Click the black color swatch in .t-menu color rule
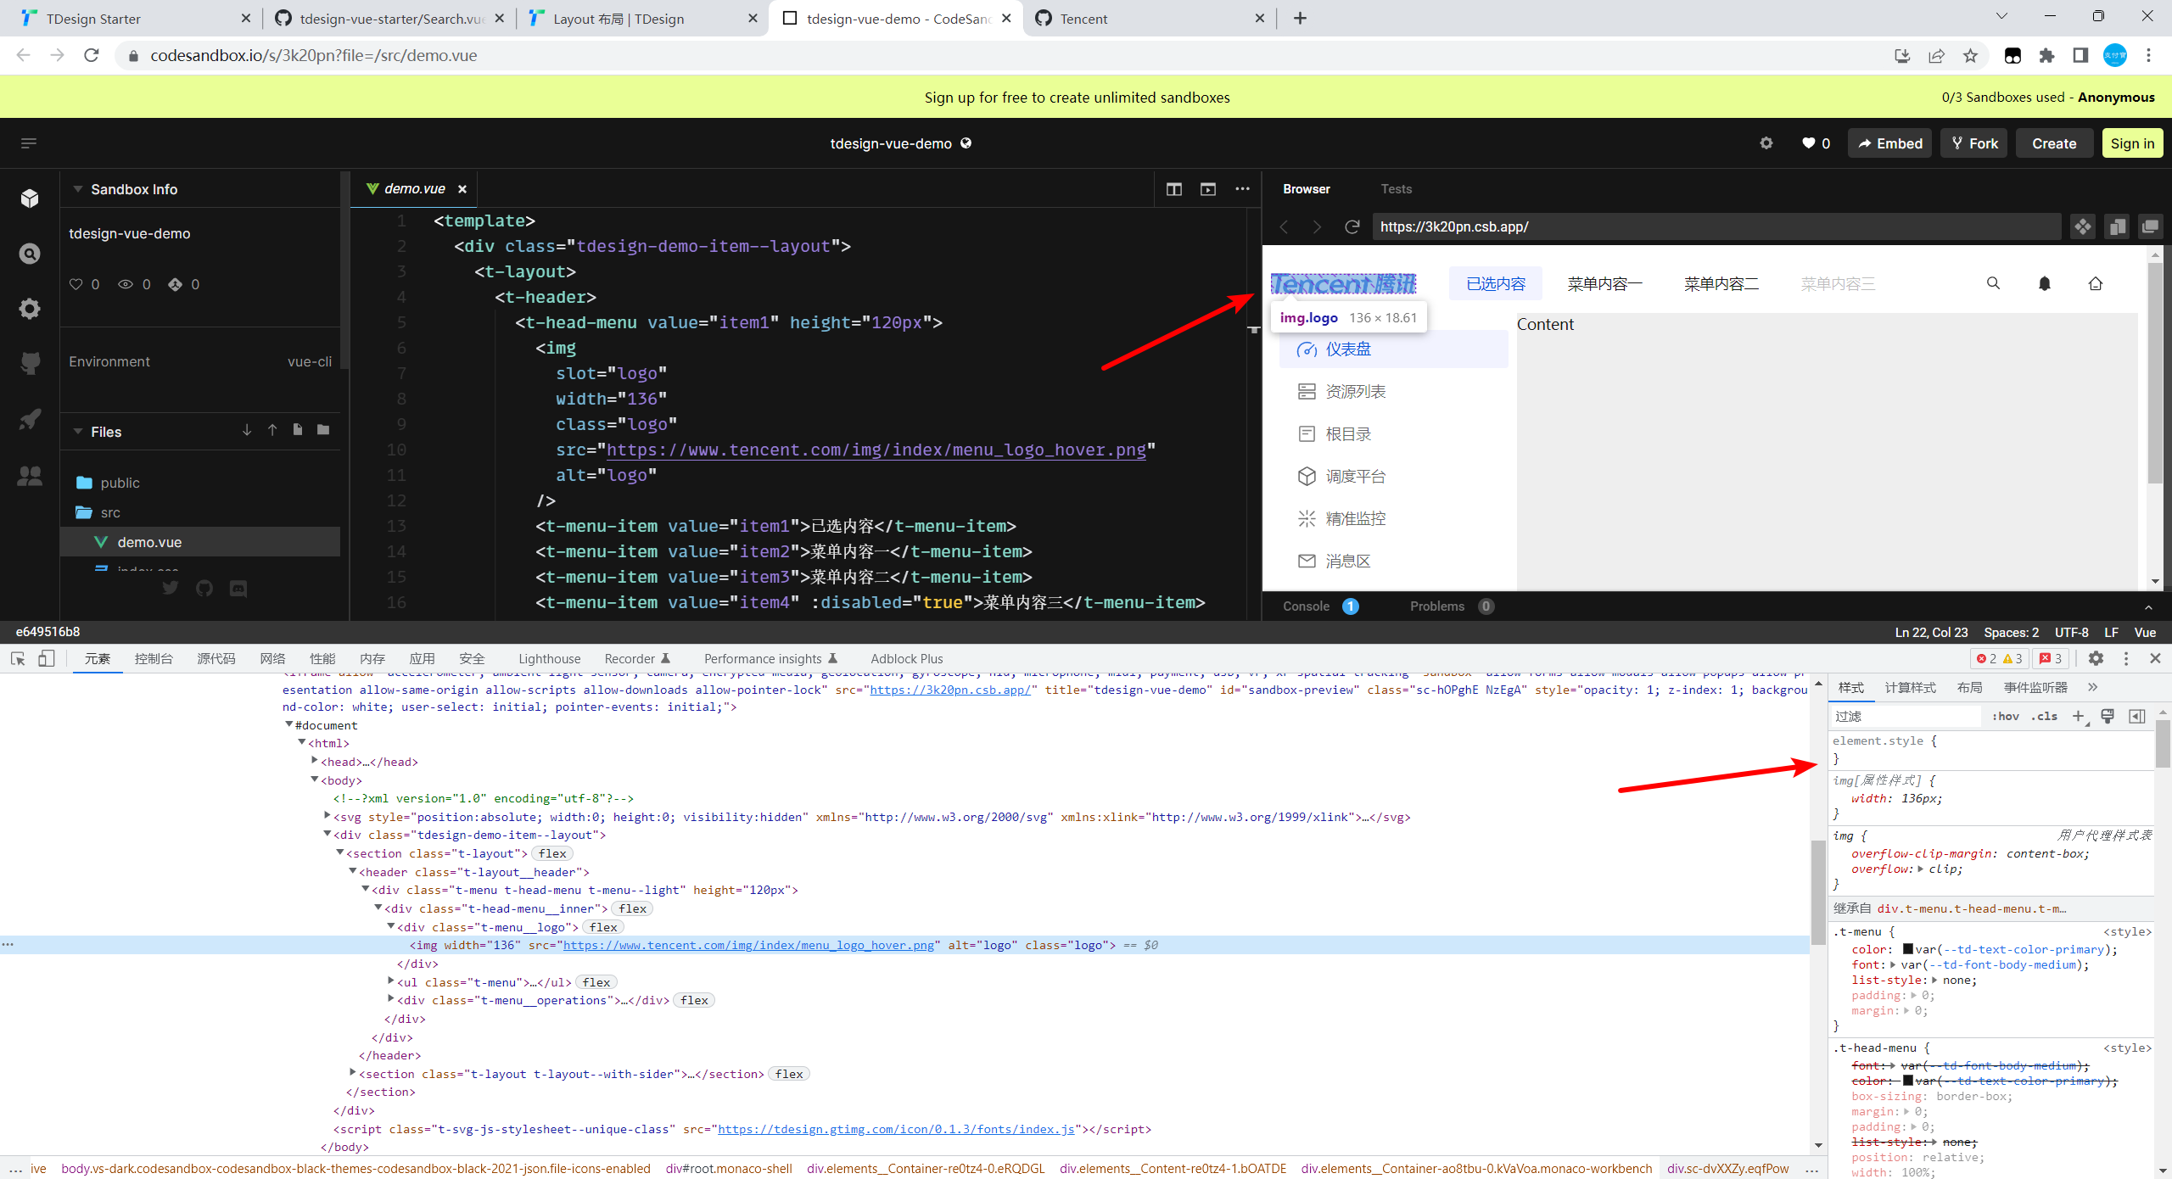This screenshot has height=1179, width=2172. [1907, 949]
